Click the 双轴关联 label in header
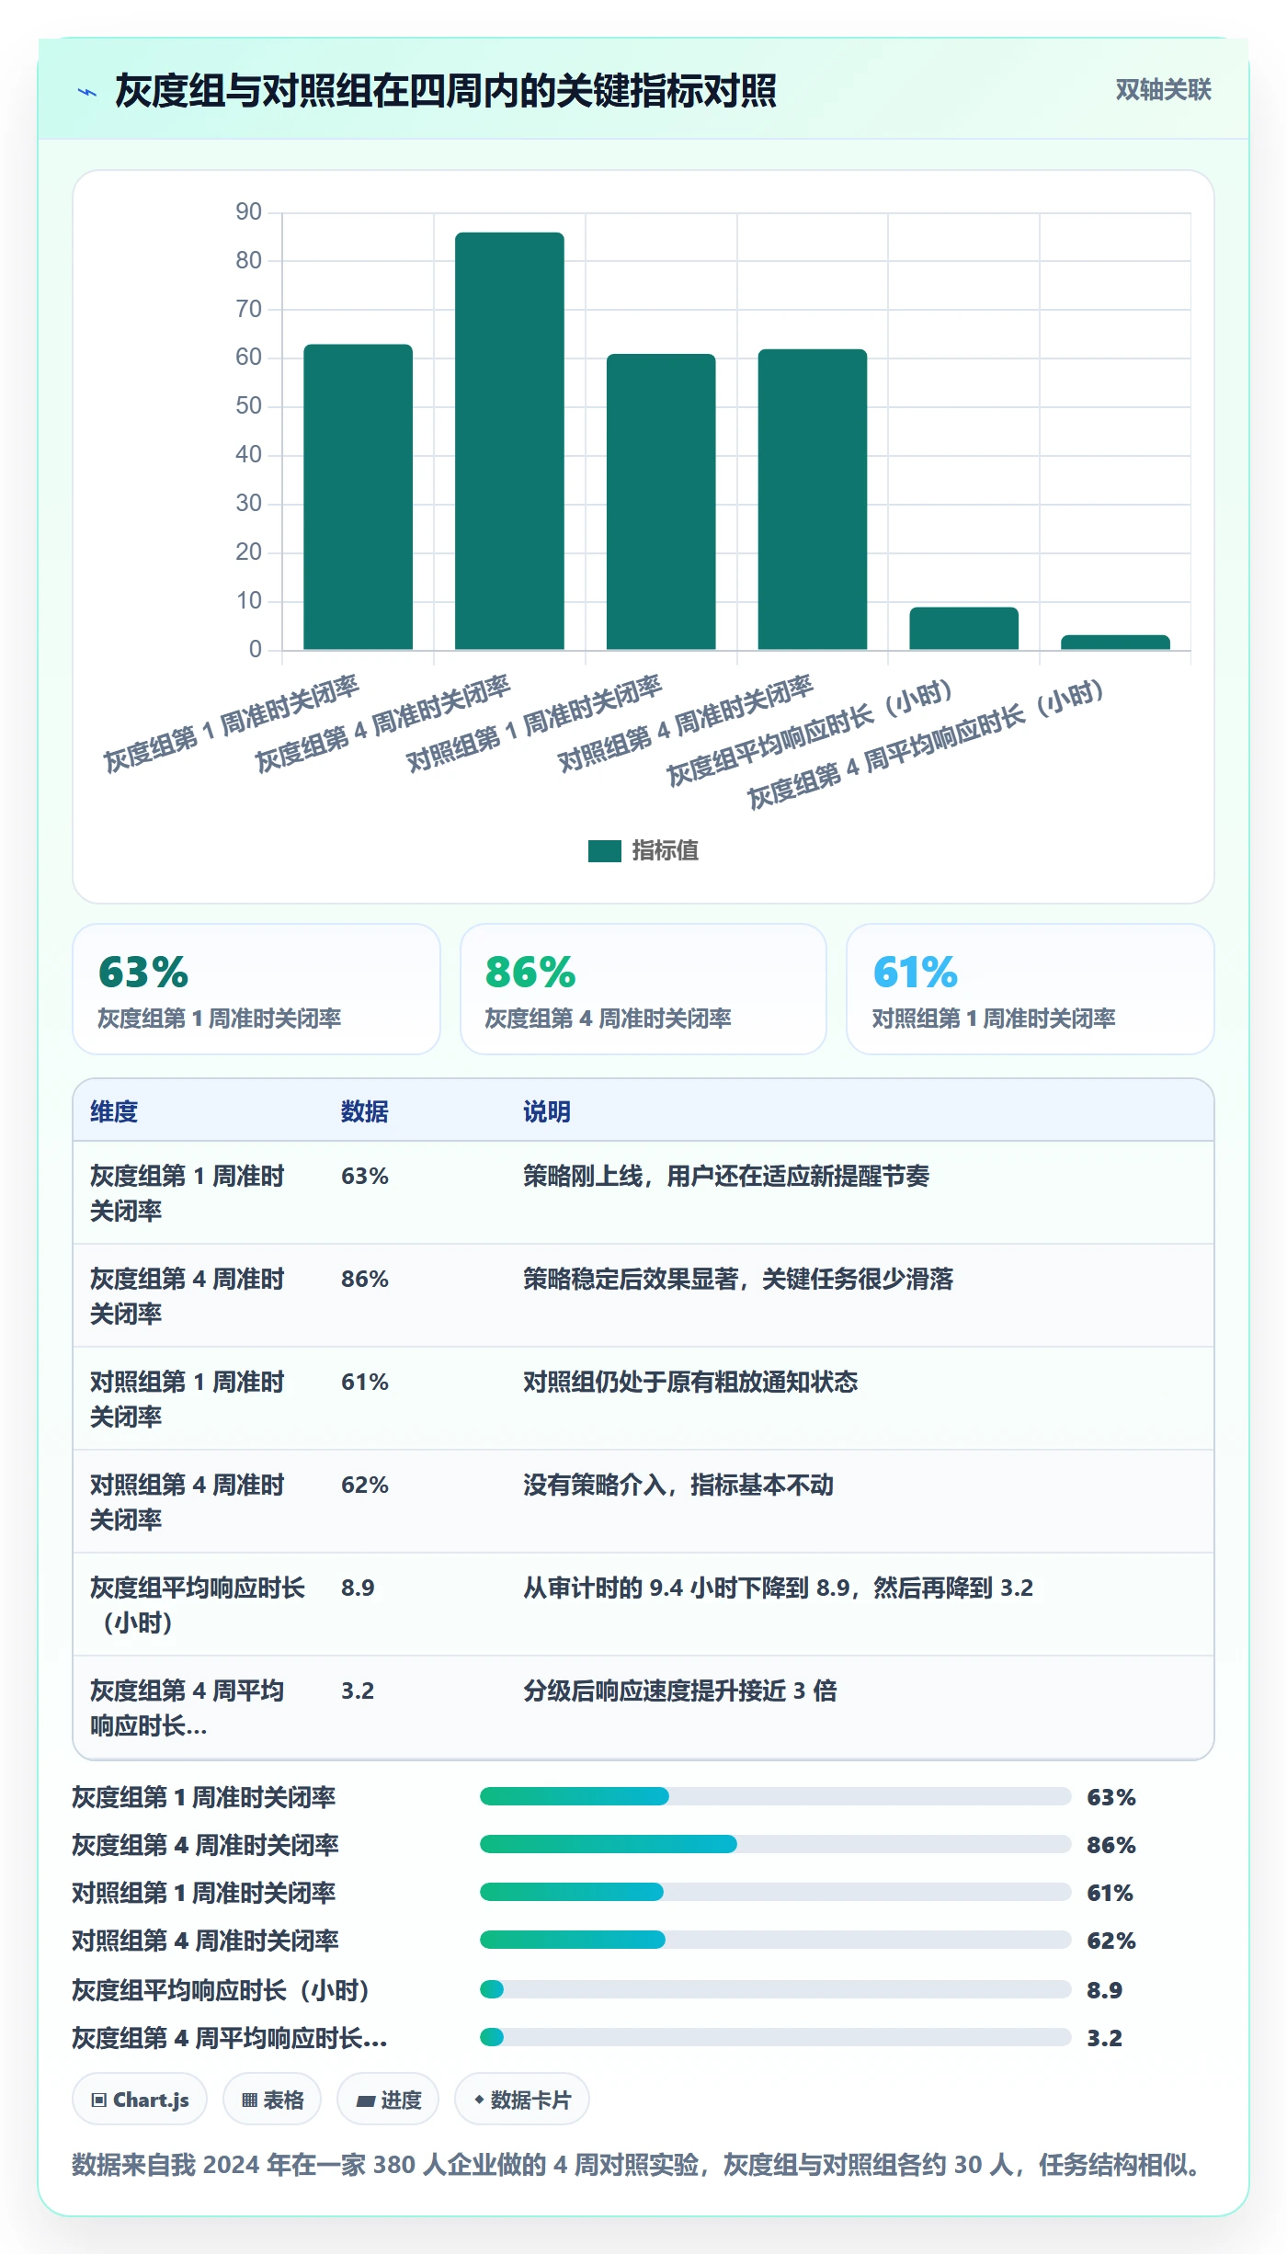Image resolution: width=1287 pixels, height=2254 pixels. [x=1163, y=90]
